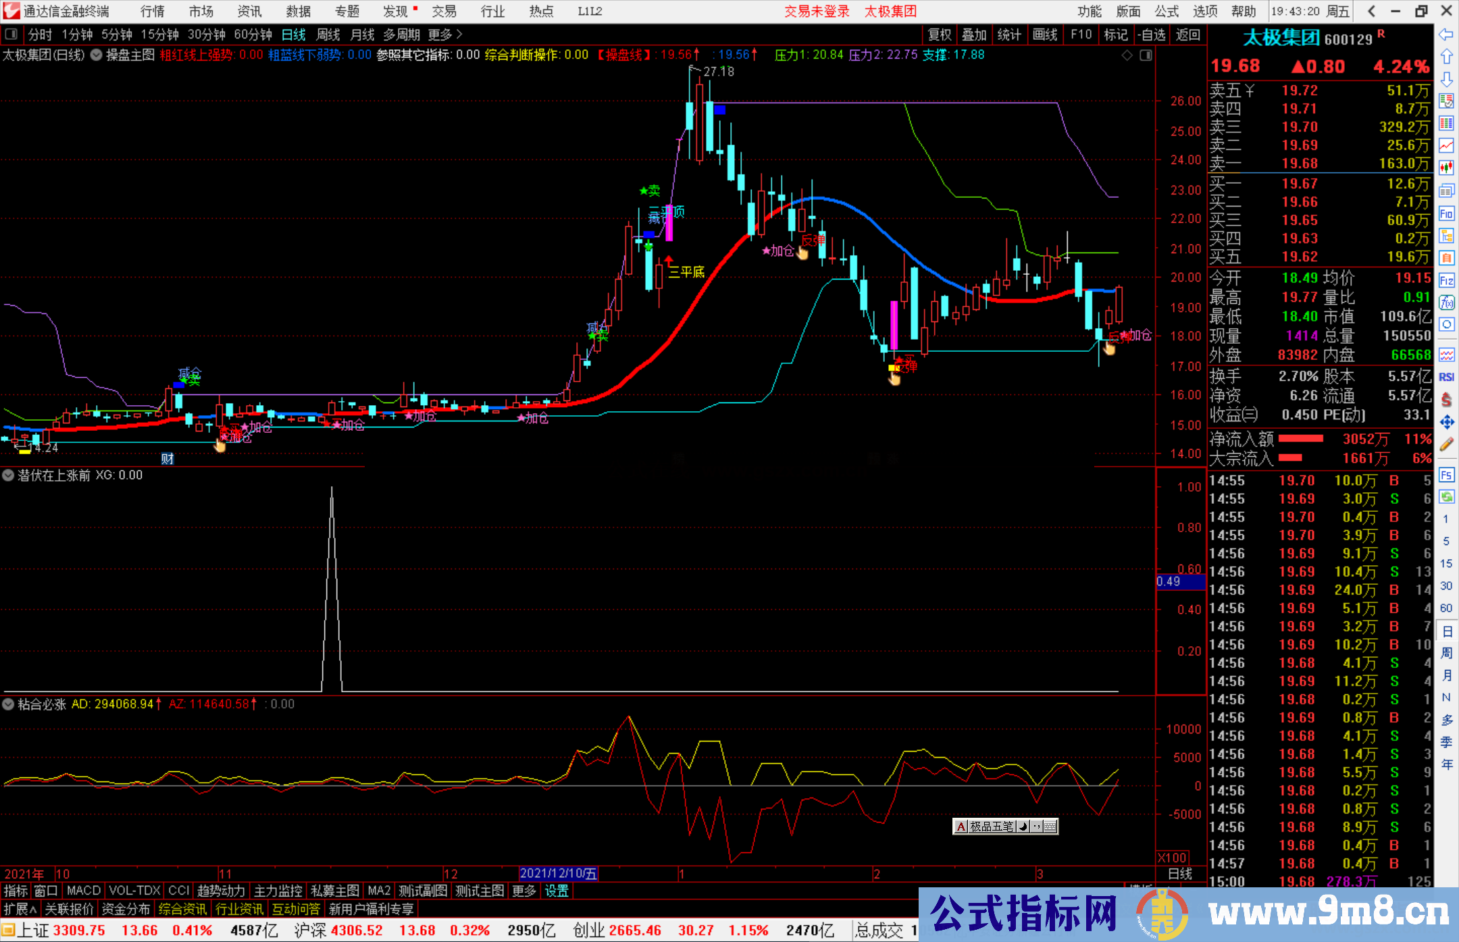
Task: Open the F10 company info sidebar icon
Action: [1446, 214]
